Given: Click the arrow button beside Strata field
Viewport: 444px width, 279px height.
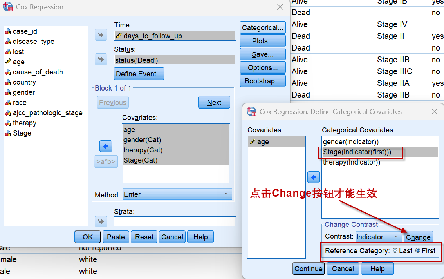Looking at the screenshot, I should (x=101, y=221).
